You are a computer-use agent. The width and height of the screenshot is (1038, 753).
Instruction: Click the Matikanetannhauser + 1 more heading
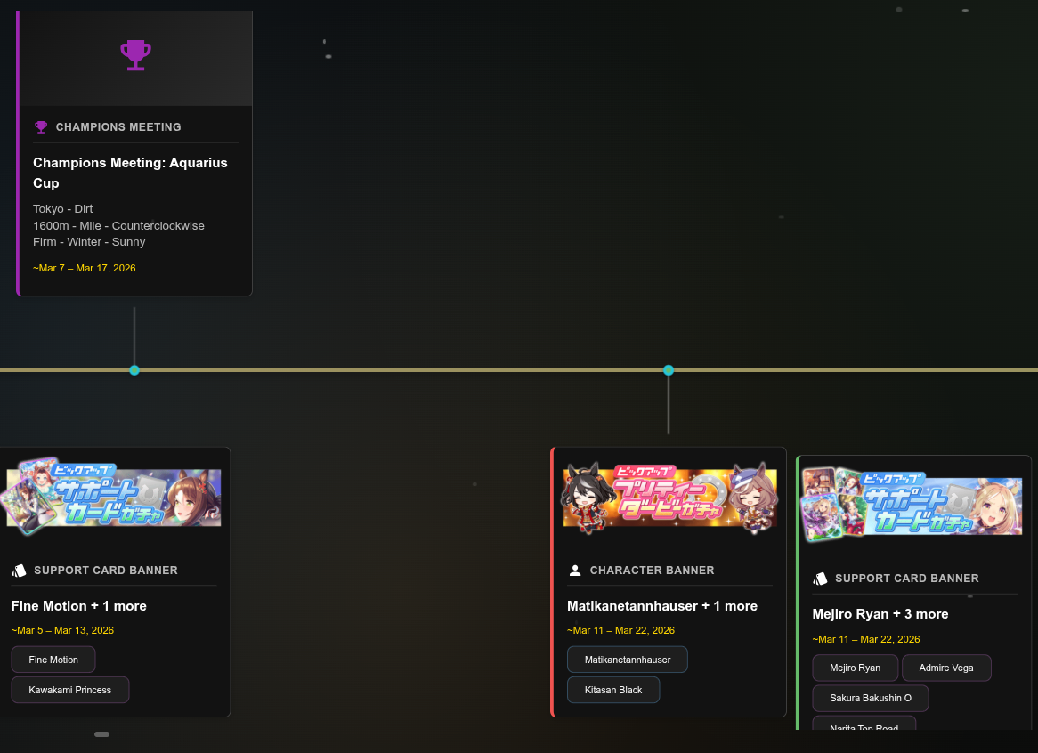click(662, 606)
